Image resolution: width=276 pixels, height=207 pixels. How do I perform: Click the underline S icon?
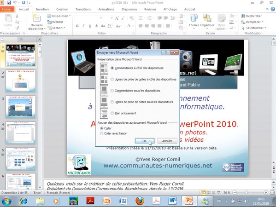[90, 26]
